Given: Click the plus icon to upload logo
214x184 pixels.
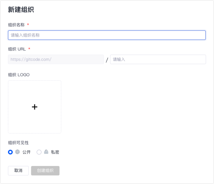Looking at the screenshot, I should click(35, 107).
